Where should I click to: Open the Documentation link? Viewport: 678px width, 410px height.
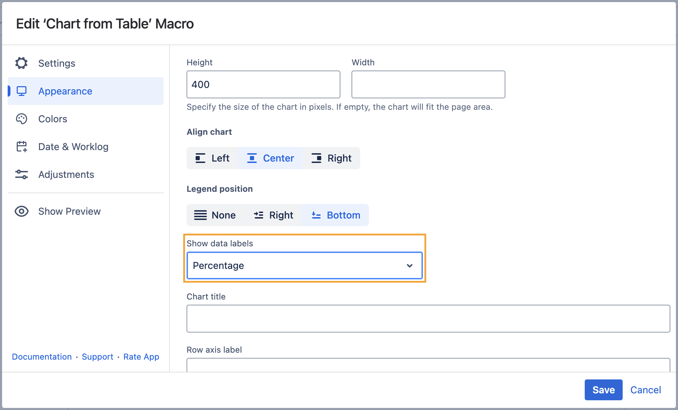coord(42,357)
